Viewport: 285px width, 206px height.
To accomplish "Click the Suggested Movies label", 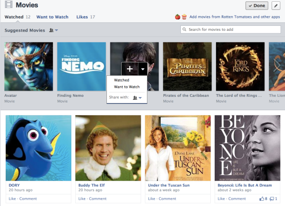I will tap(25, 30).
